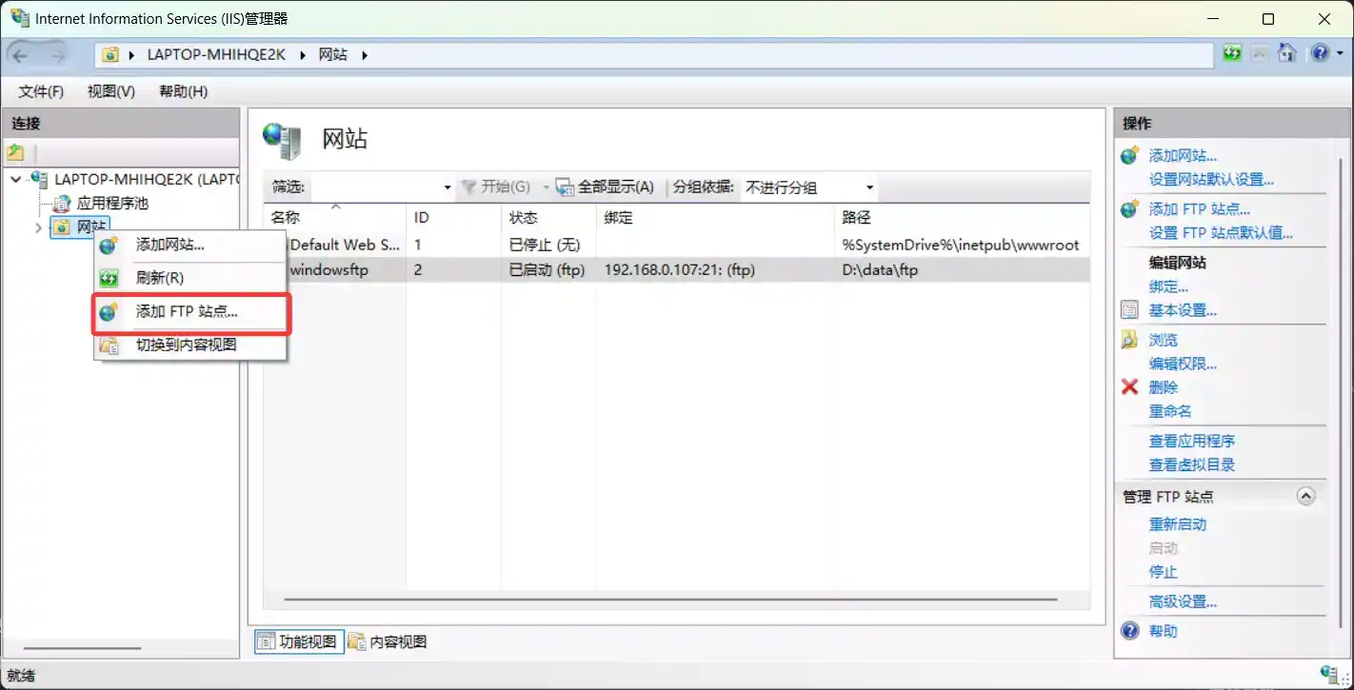This screenshot has width=1354, height=690.
Task: Click the globe icon next to 添加网站 in Actions
Action: coord(1130,155)
